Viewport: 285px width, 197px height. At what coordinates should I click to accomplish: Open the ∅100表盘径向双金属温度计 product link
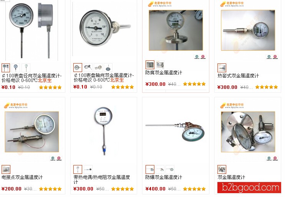(x=31, y=78)
